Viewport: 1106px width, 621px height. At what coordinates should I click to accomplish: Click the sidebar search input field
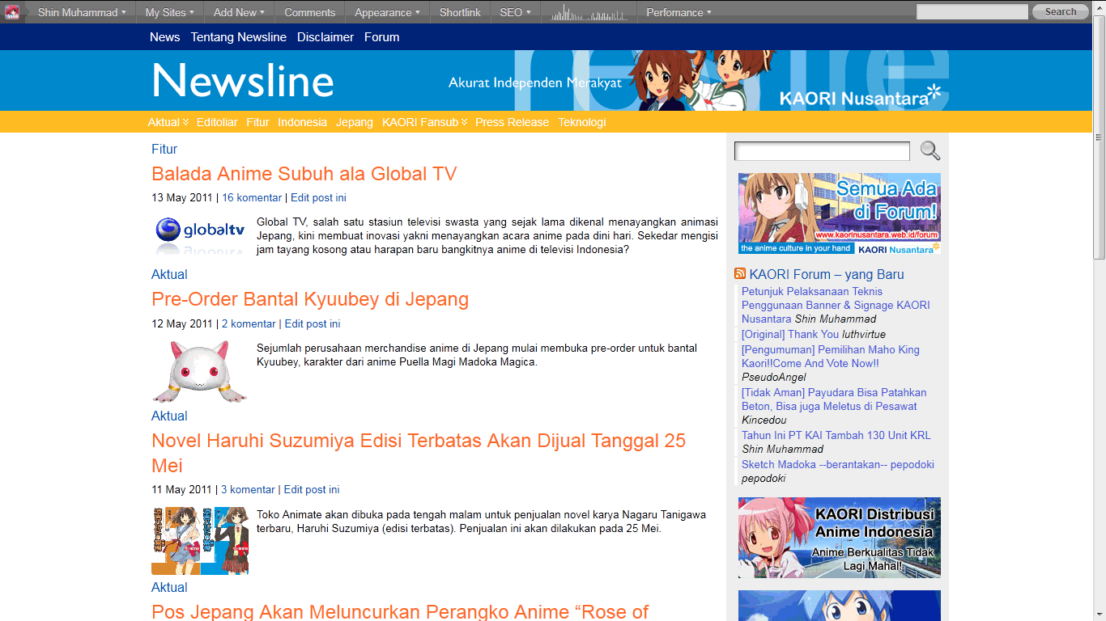(x=822, y=151)
